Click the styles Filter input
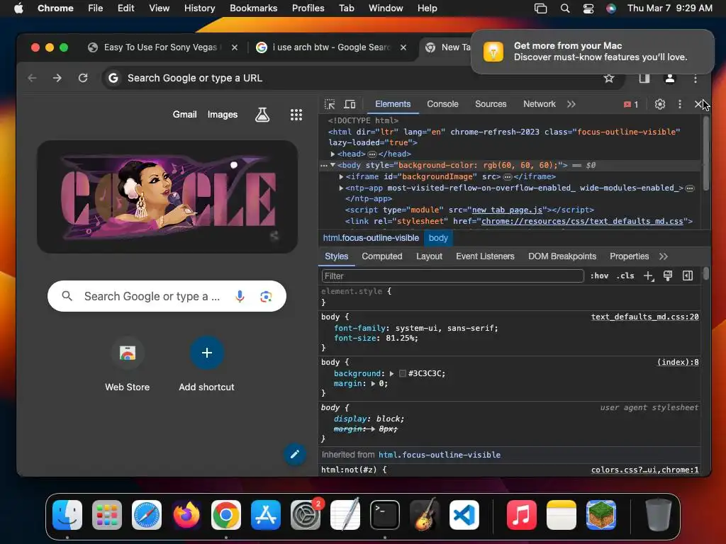 coord(452,276)
